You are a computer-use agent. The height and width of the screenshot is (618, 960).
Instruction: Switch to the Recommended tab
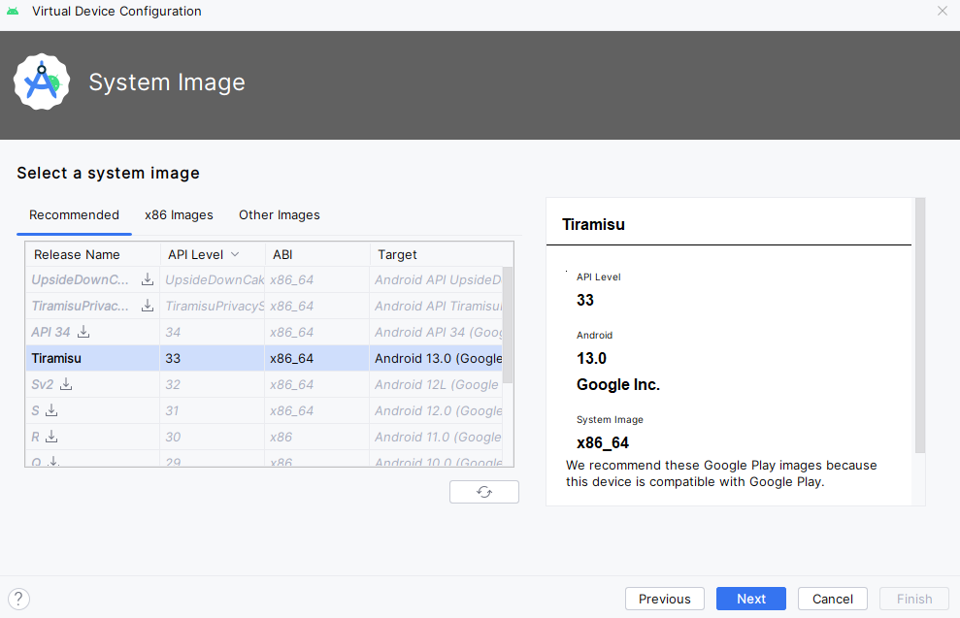74,214
